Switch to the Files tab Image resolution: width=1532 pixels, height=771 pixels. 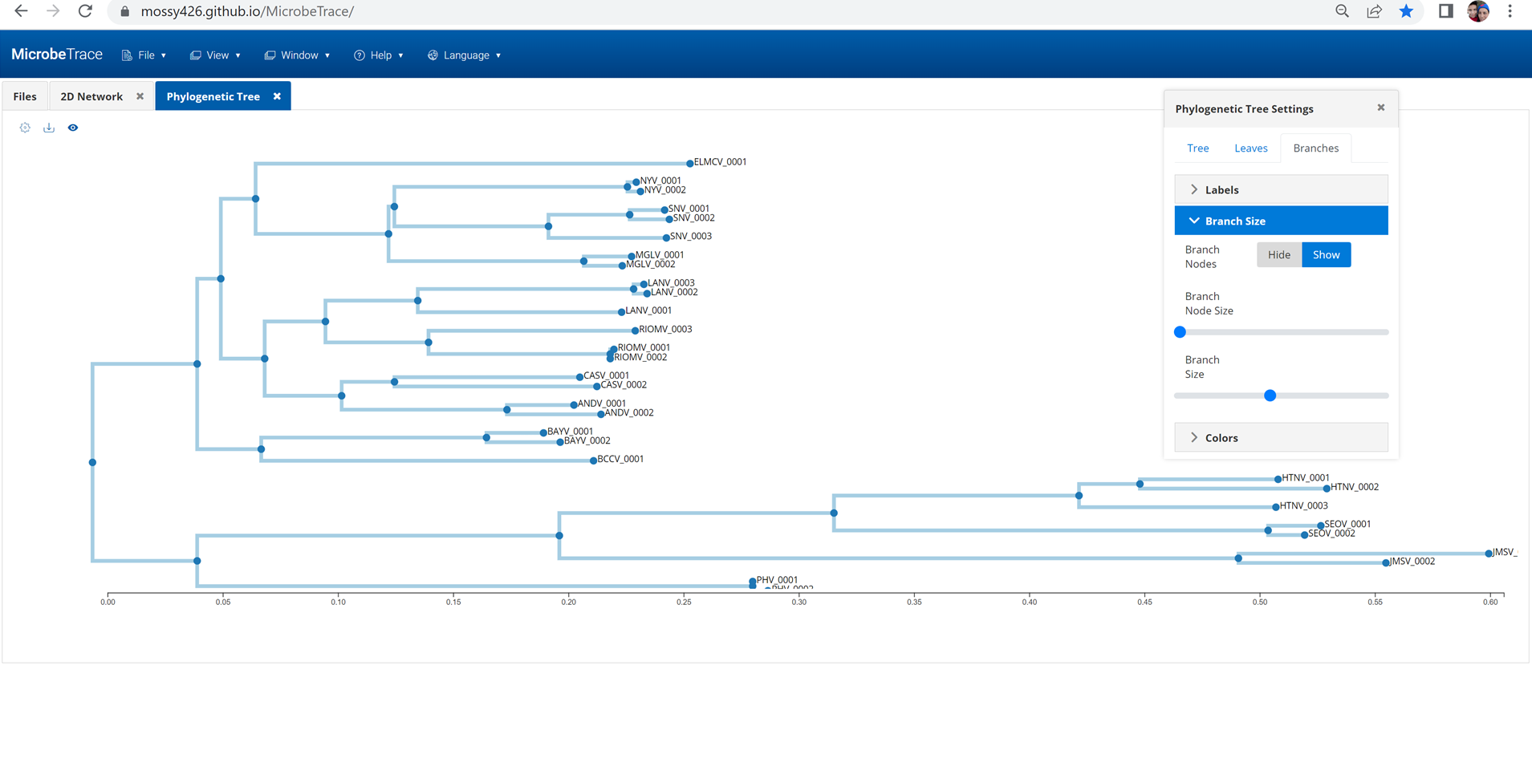coord(25,95)
